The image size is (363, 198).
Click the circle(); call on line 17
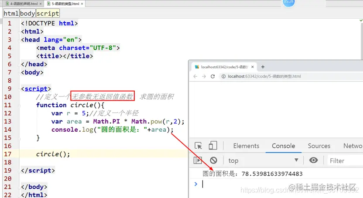click(x=53, y=154)
